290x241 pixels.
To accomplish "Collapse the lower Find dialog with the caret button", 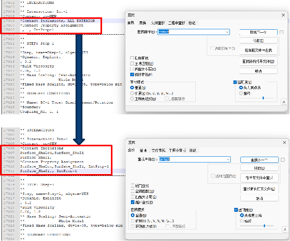I will [x=285, y=229].
